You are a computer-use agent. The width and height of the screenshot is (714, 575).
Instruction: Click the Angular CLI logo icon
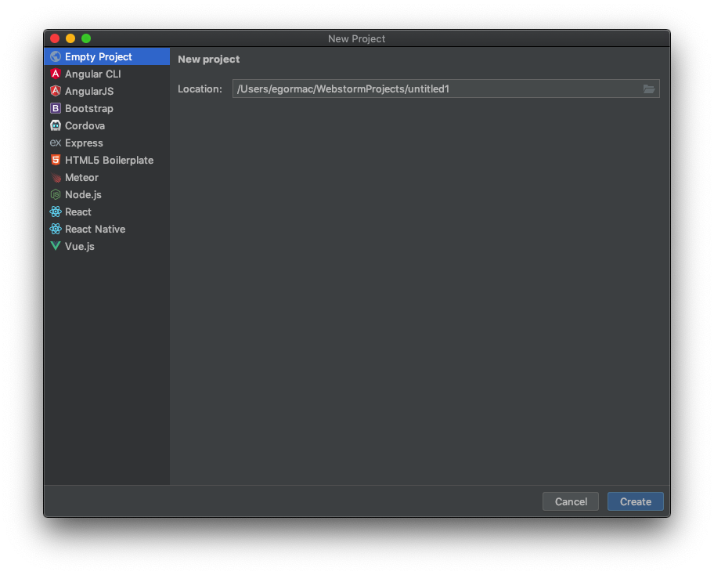[x=56, y=74]
